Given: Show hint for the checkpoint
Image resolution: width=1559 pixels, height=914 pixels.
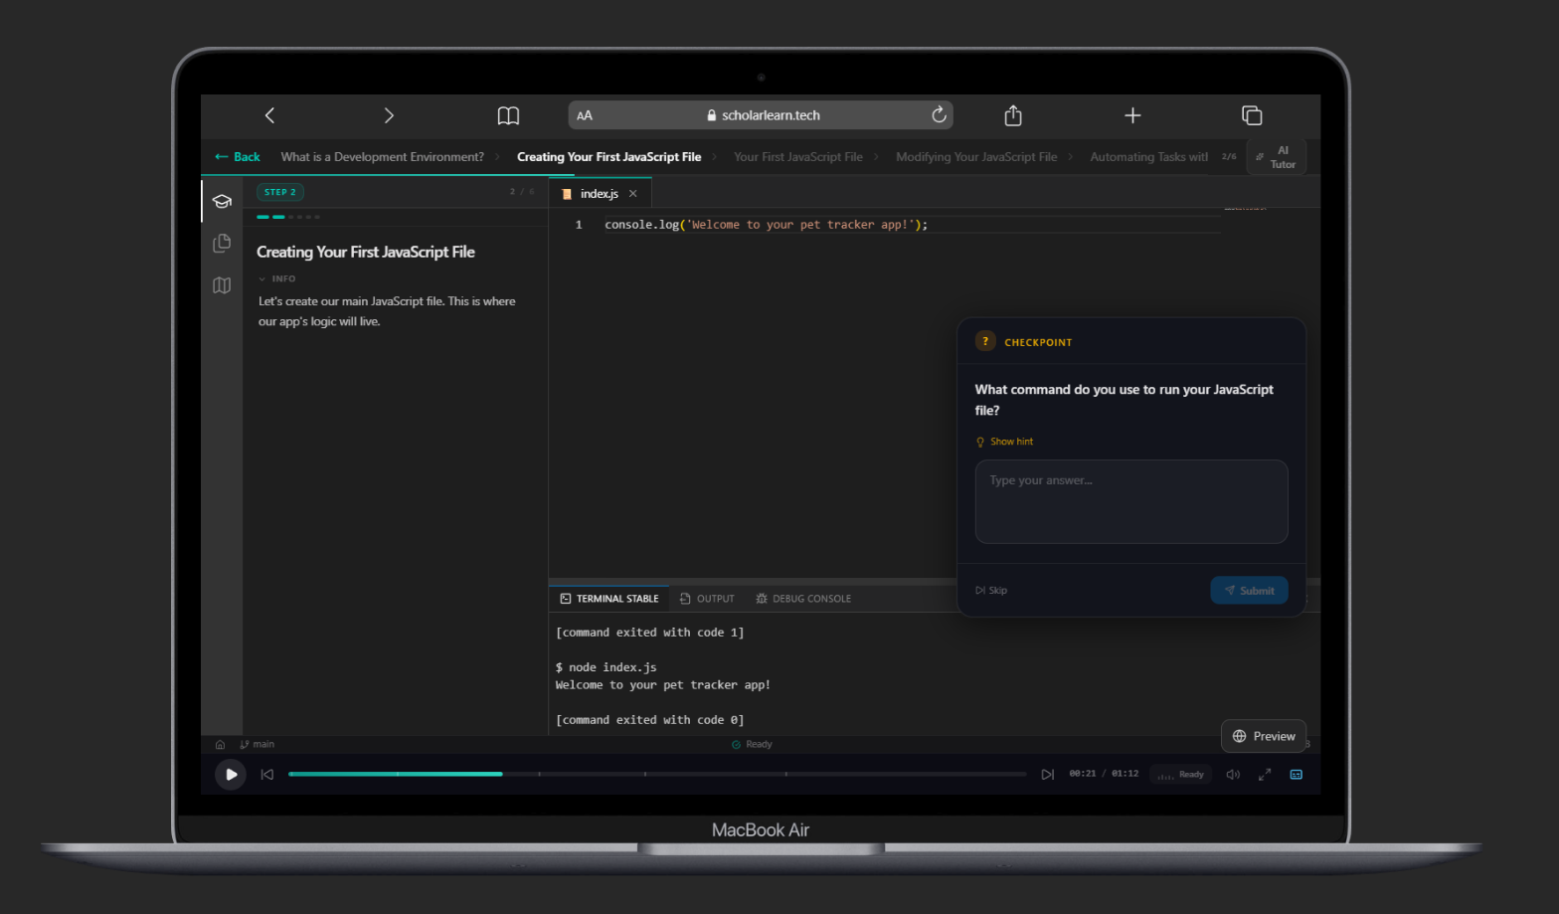Looking at the screenshot, I should point(1004,442).
